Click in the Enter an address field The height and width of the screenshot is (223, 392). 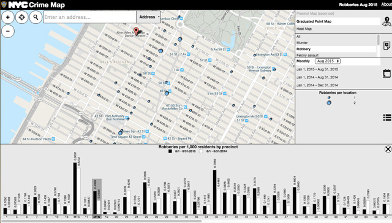point(90,17)
